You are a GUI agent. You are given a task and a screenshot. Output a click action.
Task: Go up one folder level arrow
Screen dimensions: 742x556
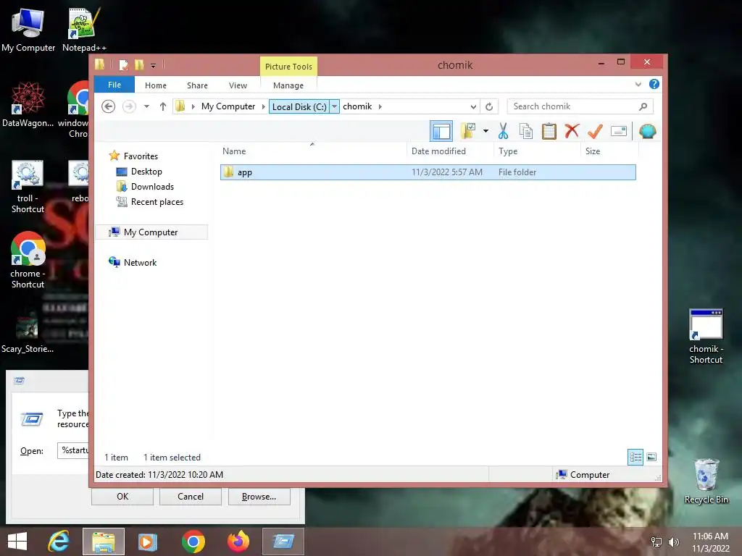(x=163, y=106)
